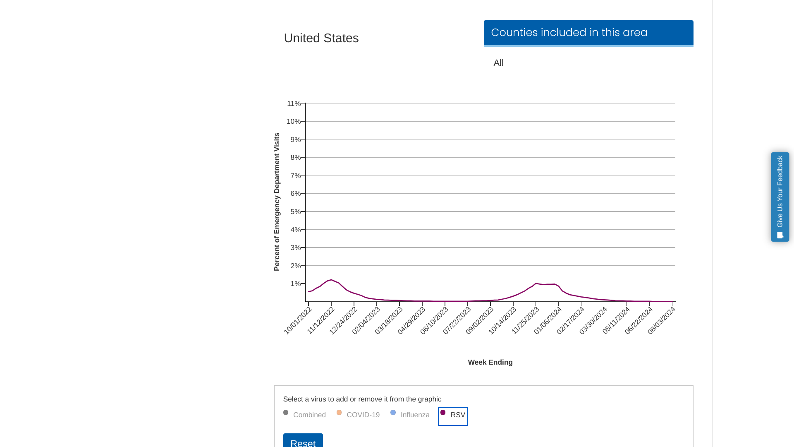
Task: Toggle the Combined legend item
Action: [309, 415]
